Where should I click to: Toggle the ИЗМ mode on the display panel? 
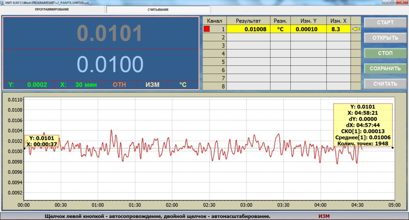153,85
